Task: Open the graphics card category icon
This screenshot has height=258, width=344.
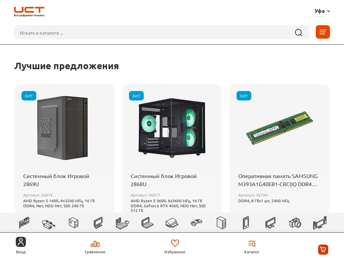Action: pyautogui.click(x=24, y=223)
